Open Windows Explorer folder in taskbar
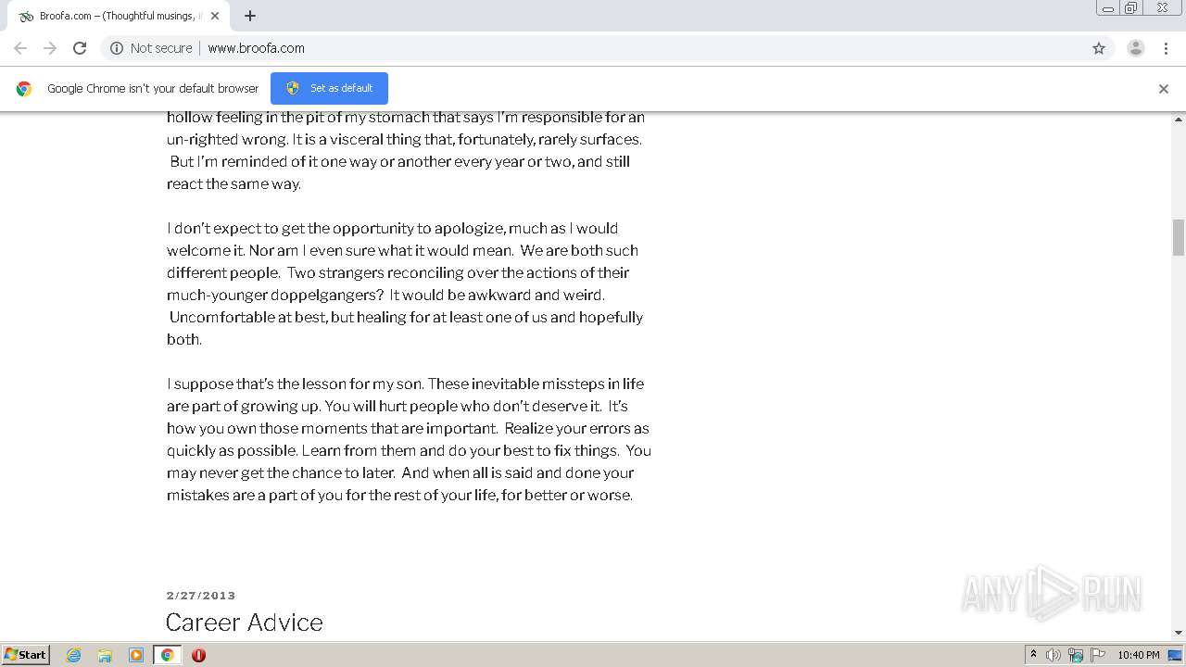 105,655
